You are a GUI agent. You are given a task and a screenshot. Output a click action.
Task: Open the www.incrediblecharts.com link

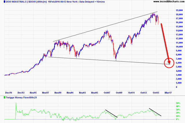pos(169,1)
